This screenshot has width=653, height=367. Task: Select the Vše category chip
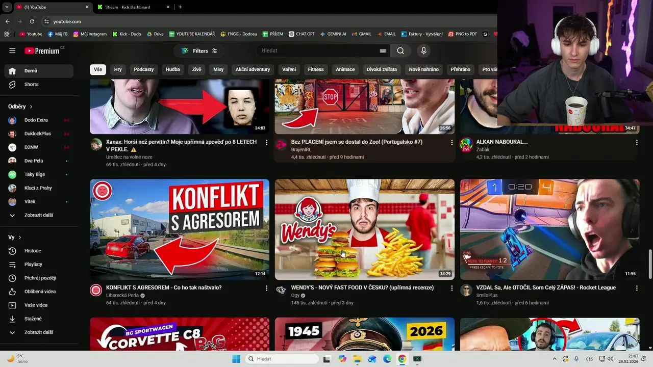[x=98, y=69]
